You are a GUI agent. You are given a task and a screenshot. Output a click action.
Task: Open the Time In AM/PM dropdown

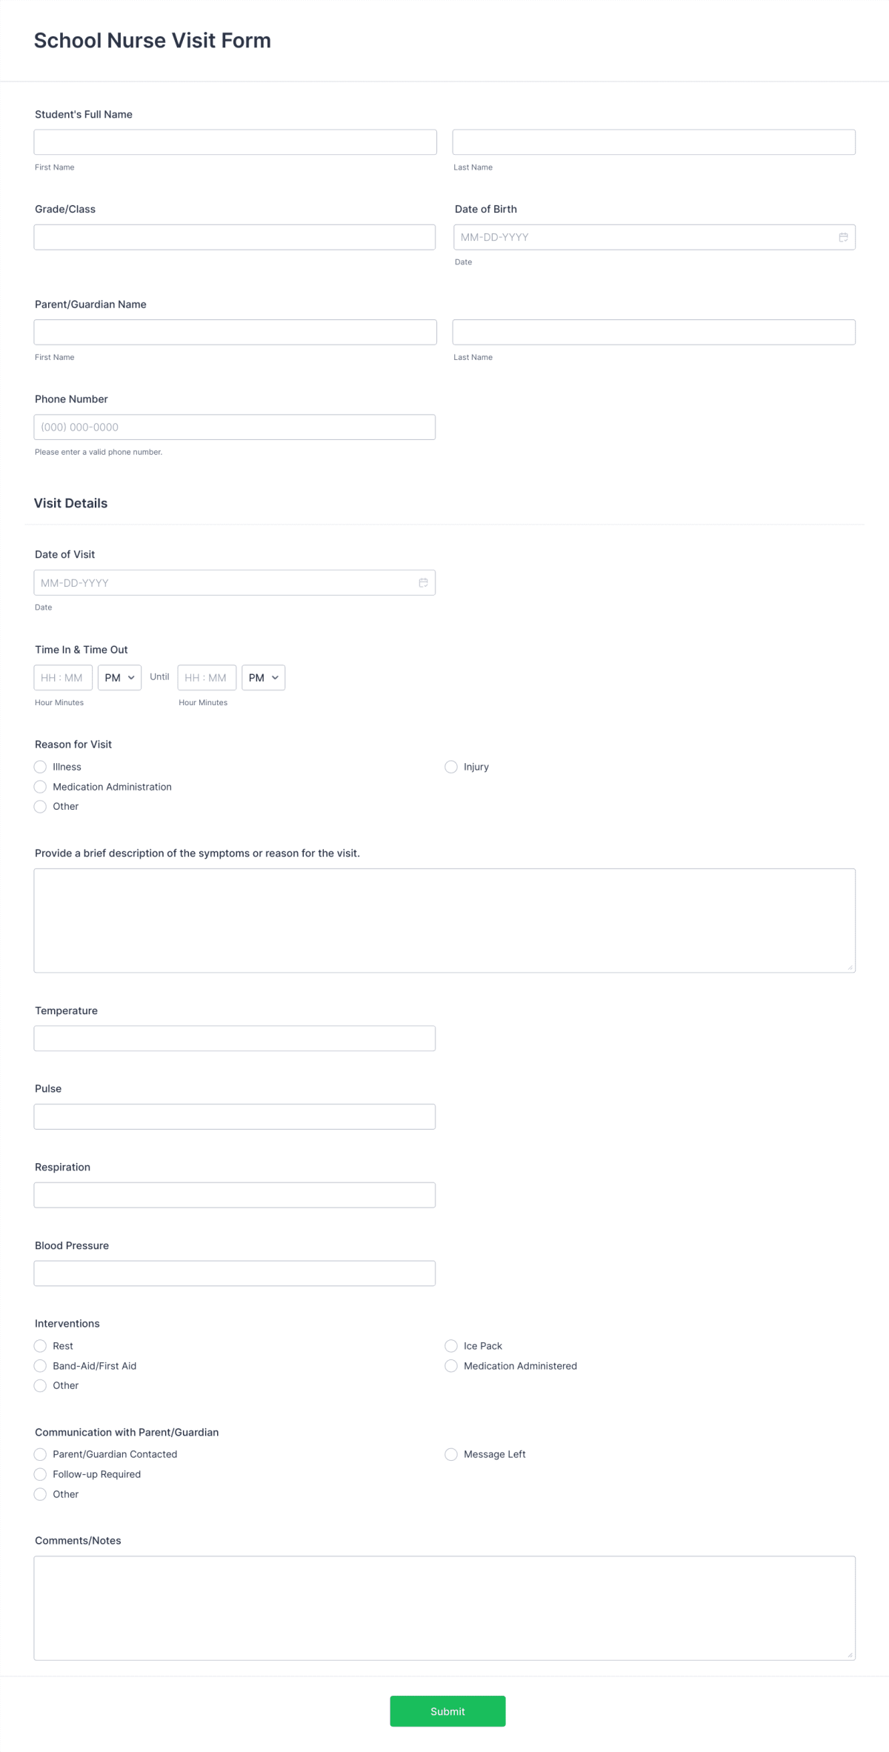[x=119, y=677]
